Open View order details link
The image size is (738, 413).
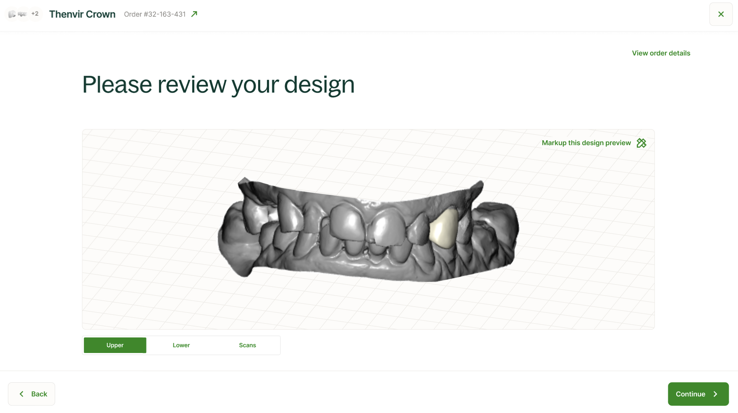(x=661, y=53)
